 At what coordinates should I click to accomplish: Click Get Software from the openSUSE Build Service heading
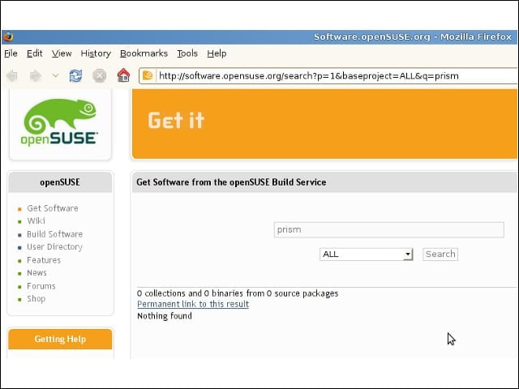pyautogui.click(x=231, y=182)
